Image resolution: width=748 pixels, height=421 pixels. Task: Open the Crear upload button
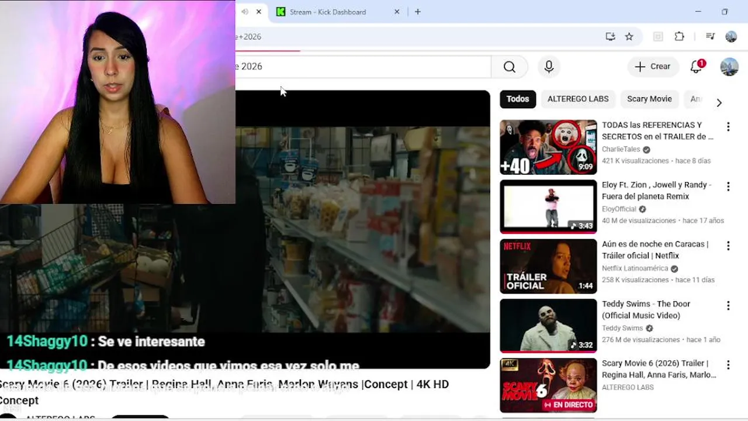click(653, 67)
